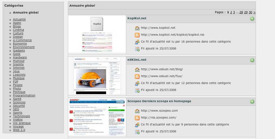Open the Politique category
This screenshot has height=139, width=275.
click(19, 92)
